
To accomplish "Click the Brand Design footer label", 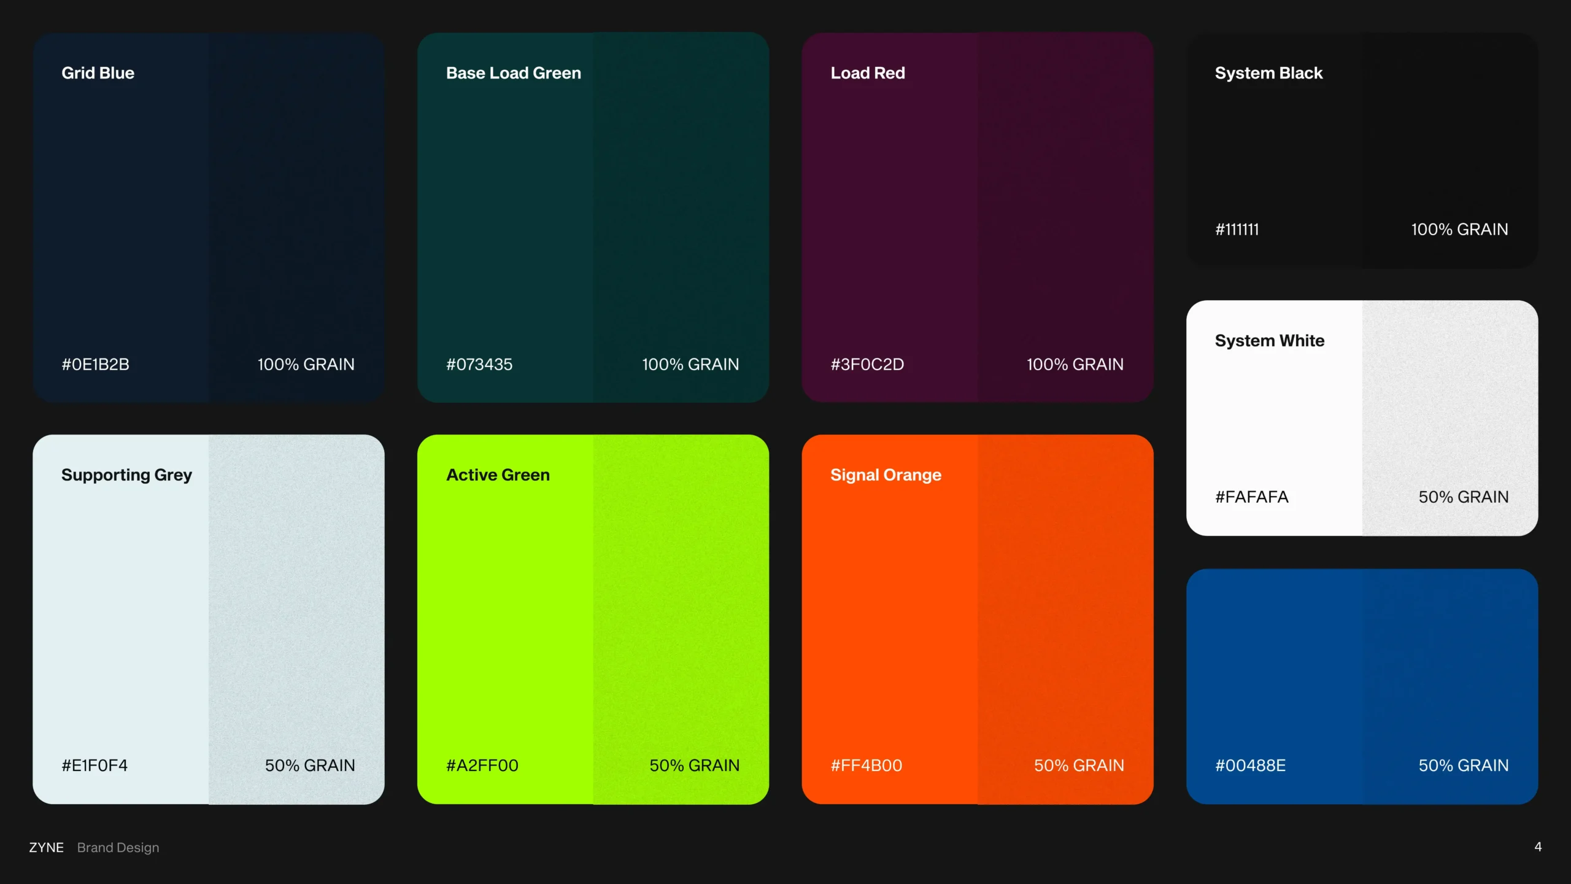I will [x=118, y=847].
